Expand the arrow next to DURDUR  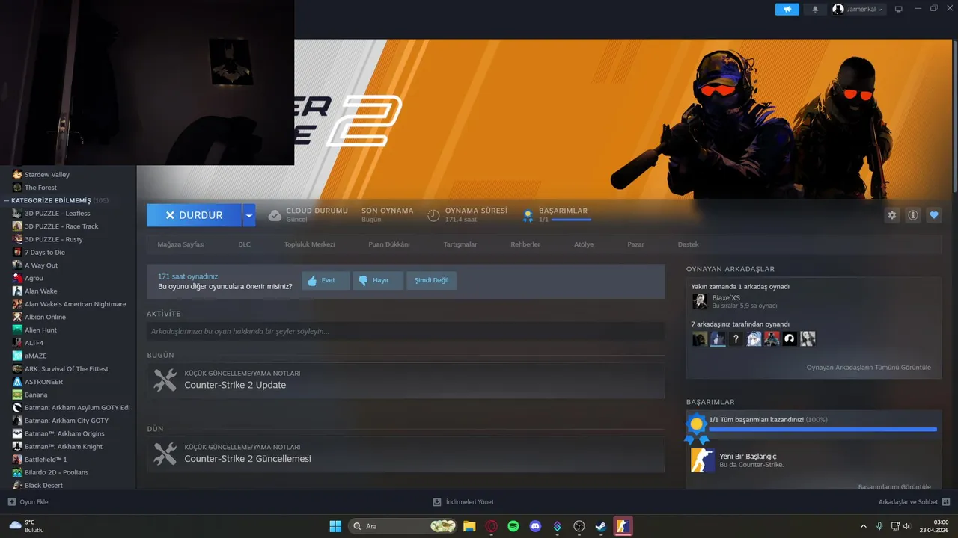pos(249,215)
